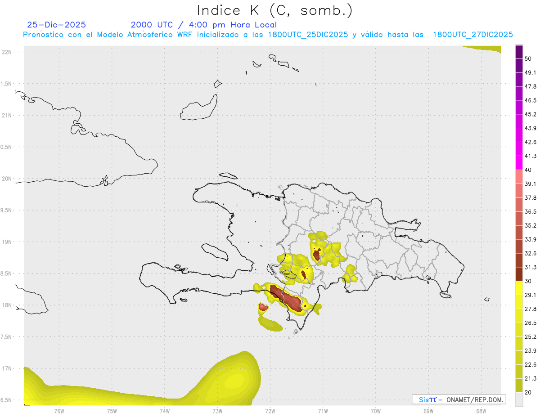Click the "43.9" color scale label
The height and width of the screenshot is (417, 540).
click(531, 128)
